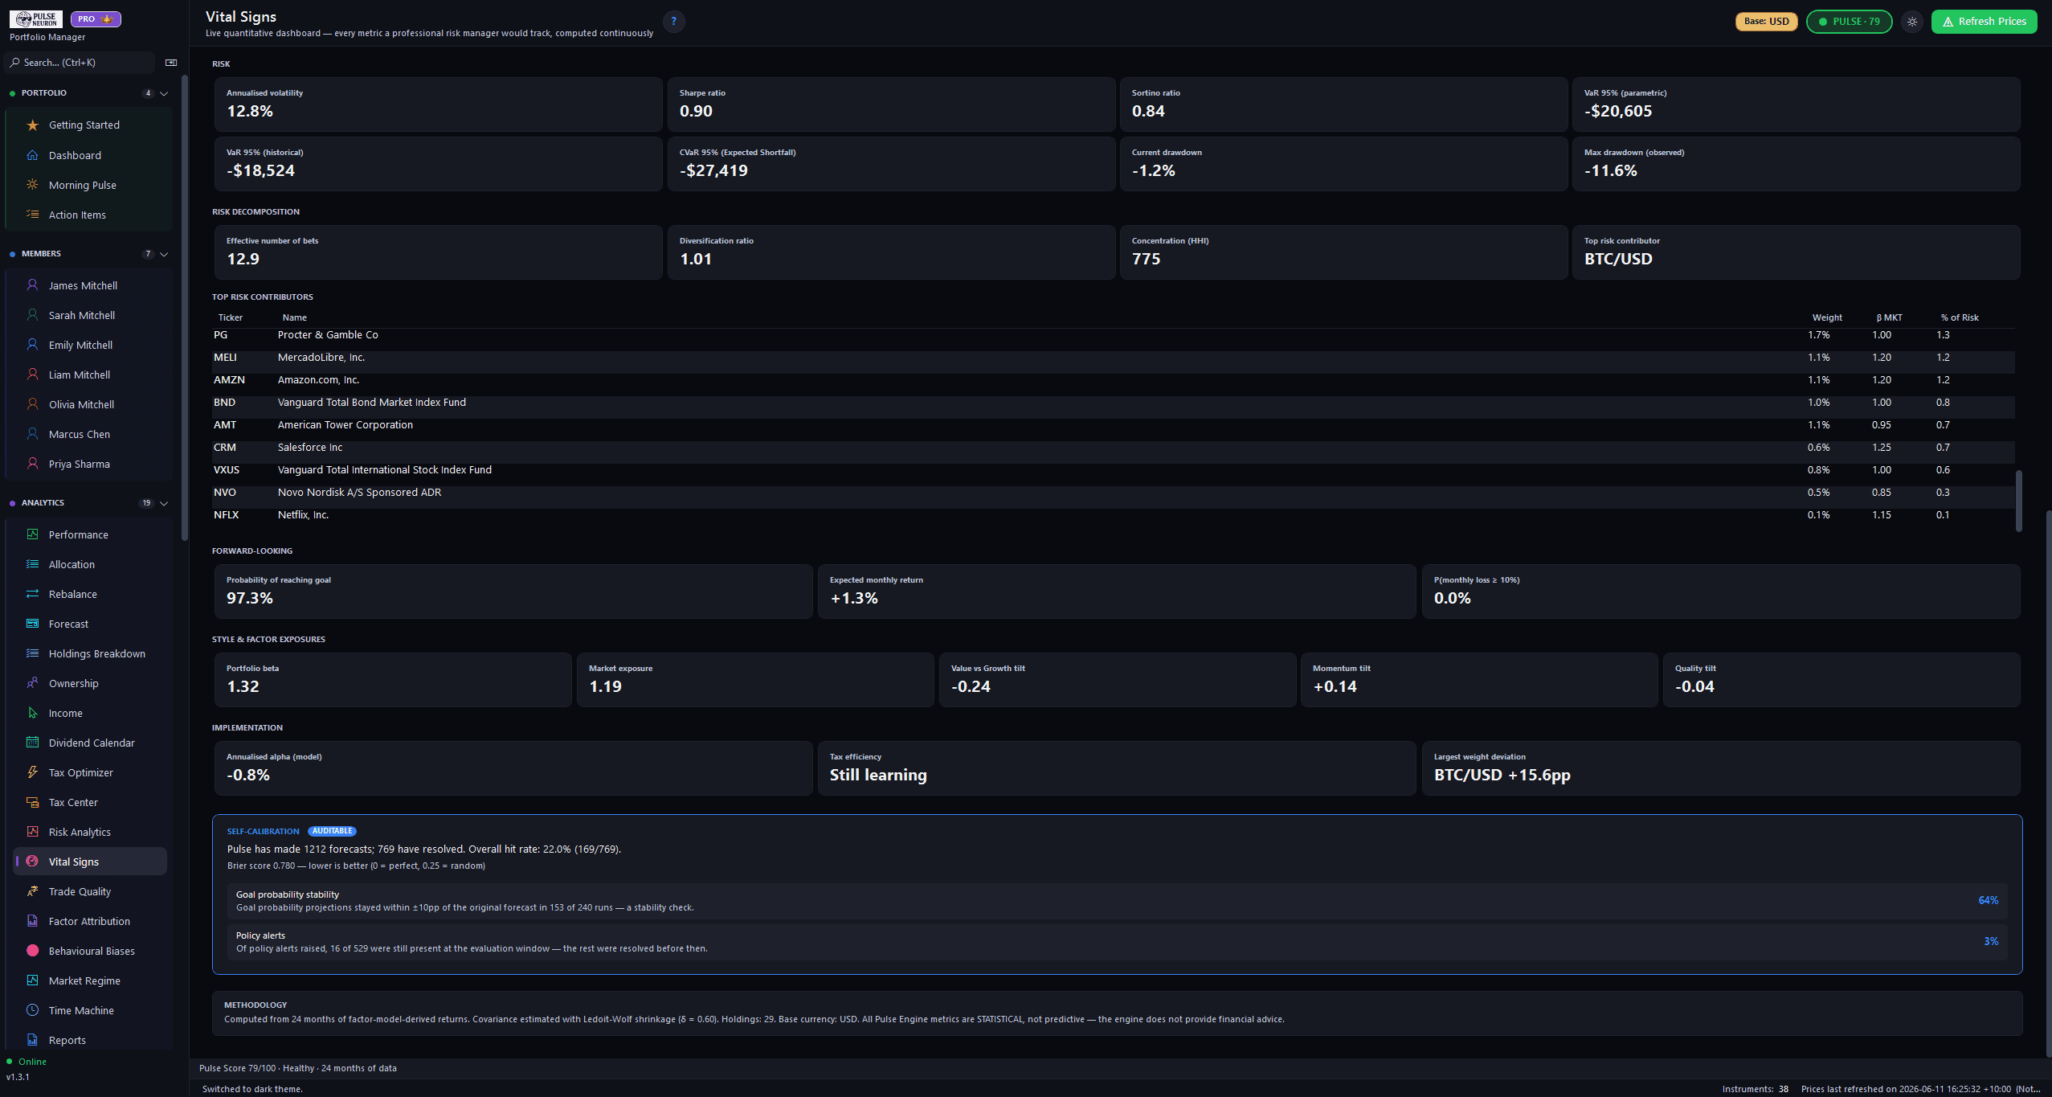Click the Search (Ctrl+K) field
Viewport: 2052px width, 1097px height.
(80, 63)
